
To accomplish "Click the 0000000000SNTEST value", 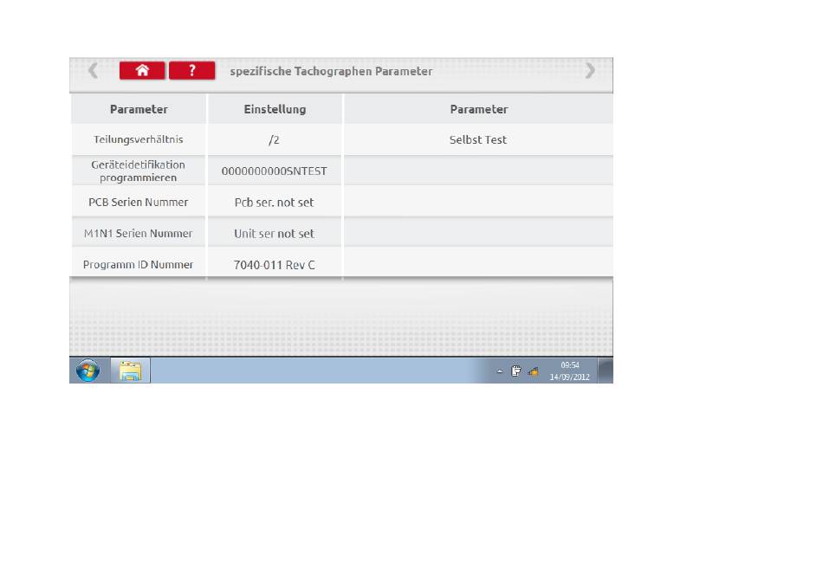I will 274,171.
